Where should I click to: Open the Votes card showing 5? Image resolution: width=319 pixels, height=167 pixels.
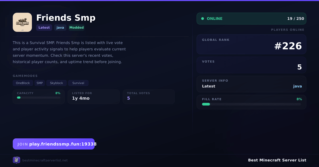point(251,65)
